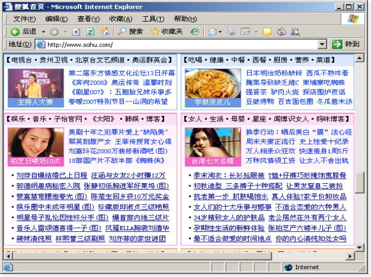Open the Edit button dropdown arrow

pyautogui.click(x=256, y=32)
